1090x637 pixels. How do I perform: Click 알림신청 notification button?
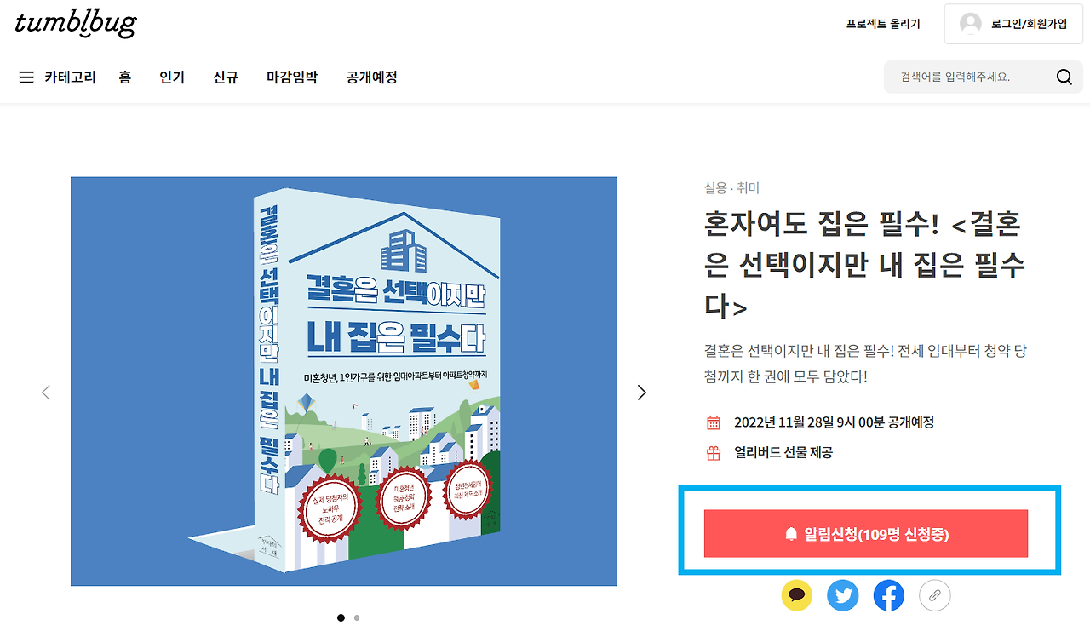[866, 534]
